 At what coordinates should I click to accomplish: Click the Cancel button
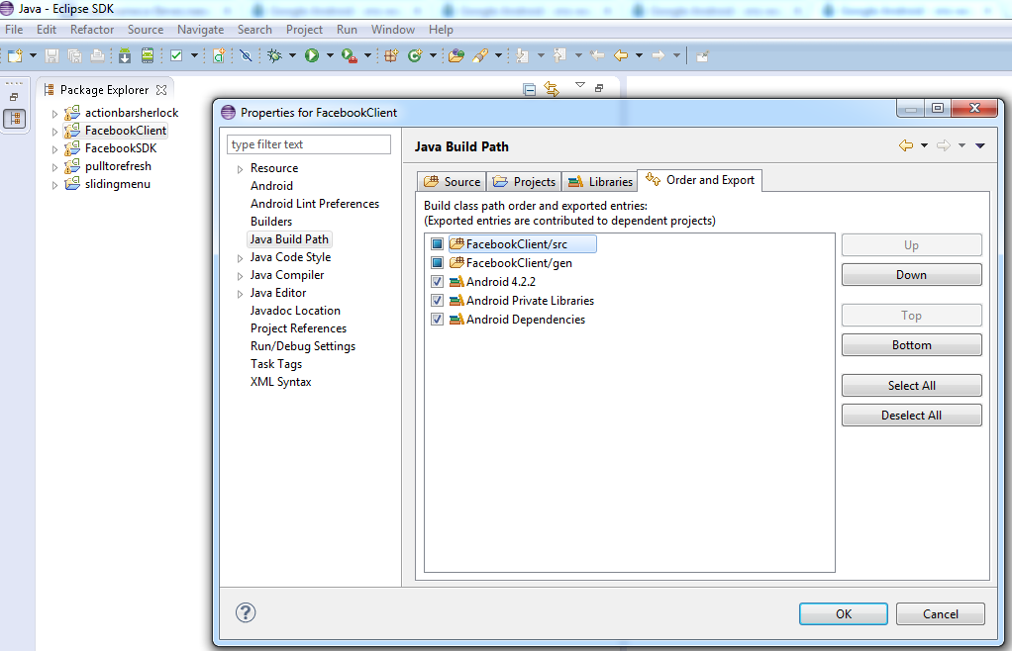[941, 613]
